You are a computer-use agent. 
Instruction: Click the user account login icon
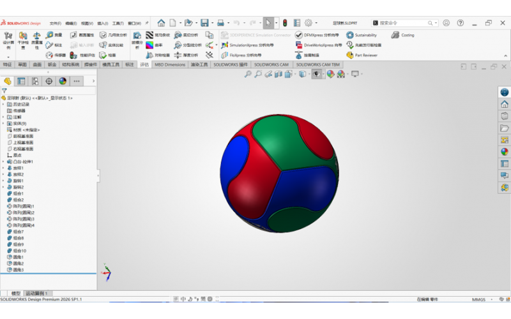pyautogui.click(x=446, y=23)
